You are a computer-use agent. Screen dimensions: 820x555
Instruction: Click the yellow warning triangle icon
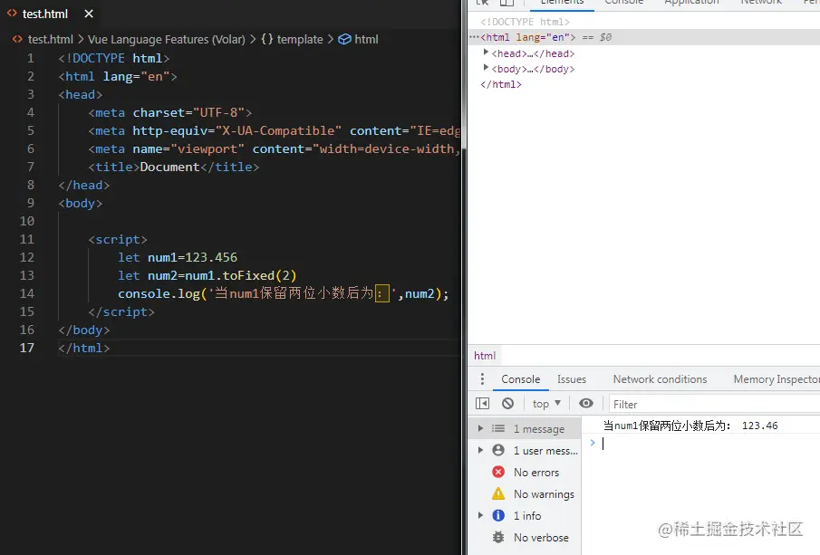[x=498, y=493]
